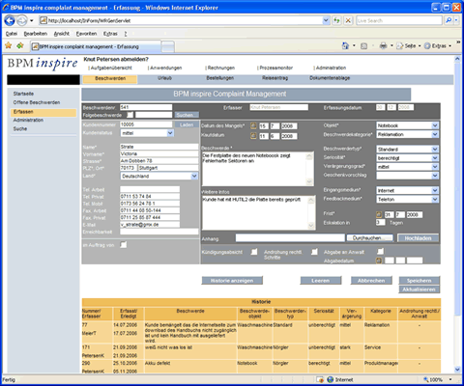Viewport: 464px width, 386px height.
Task: Click the Add to Favorites icon
Action: click(20, 45)
